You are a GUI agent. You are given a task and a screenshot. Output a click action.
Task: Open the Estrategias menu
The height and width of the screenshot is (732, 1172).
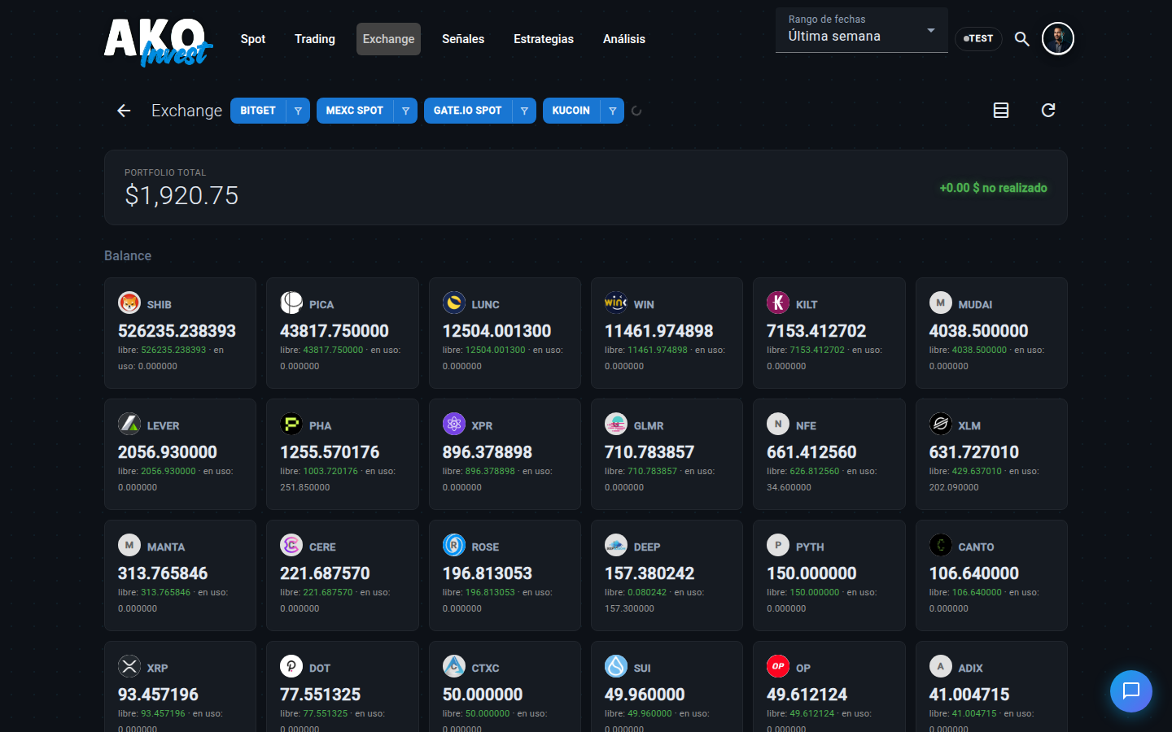pos(544,39)
